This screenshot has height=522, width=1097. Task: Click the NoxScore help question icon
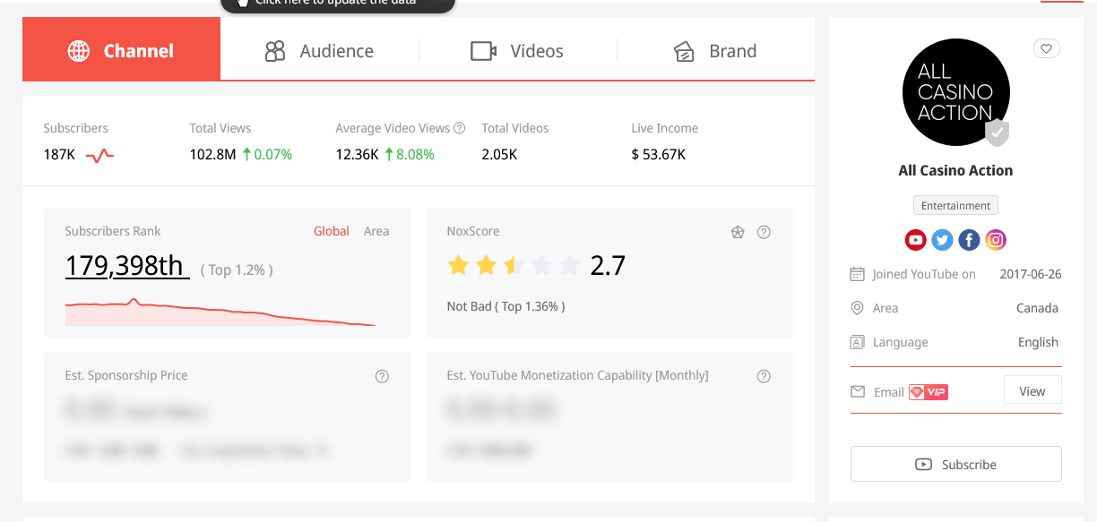pyautogui.click(x=764, y=232)
